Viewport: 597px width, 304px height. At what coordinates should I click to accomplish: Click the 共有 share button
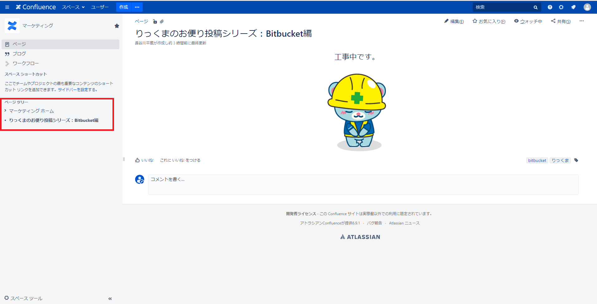(x=561, y=21)
